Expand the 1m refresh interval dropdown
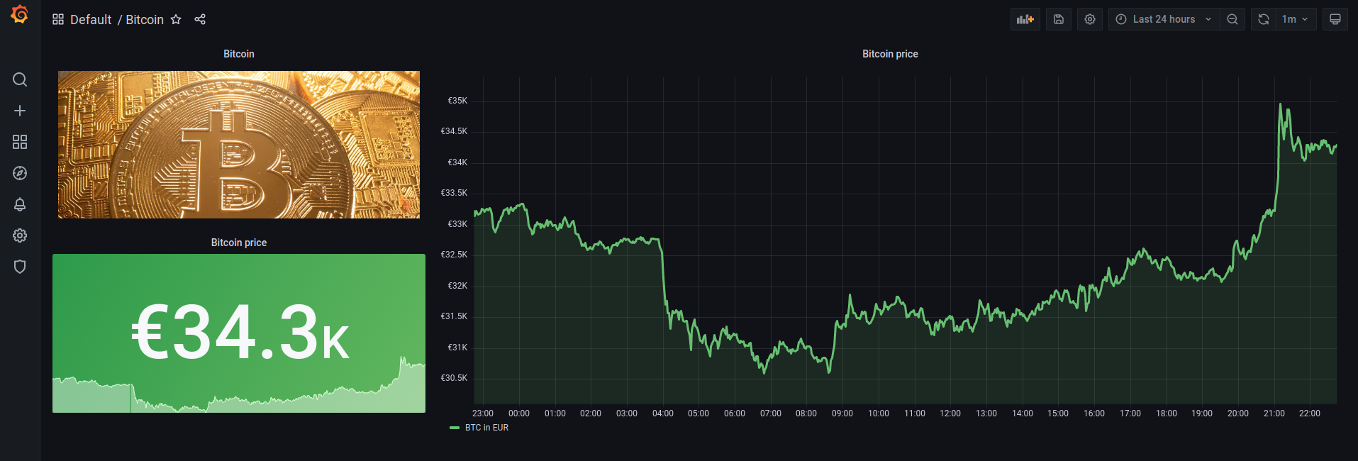The height and width of the screenshot is (461, 1358). (1296, 19)
